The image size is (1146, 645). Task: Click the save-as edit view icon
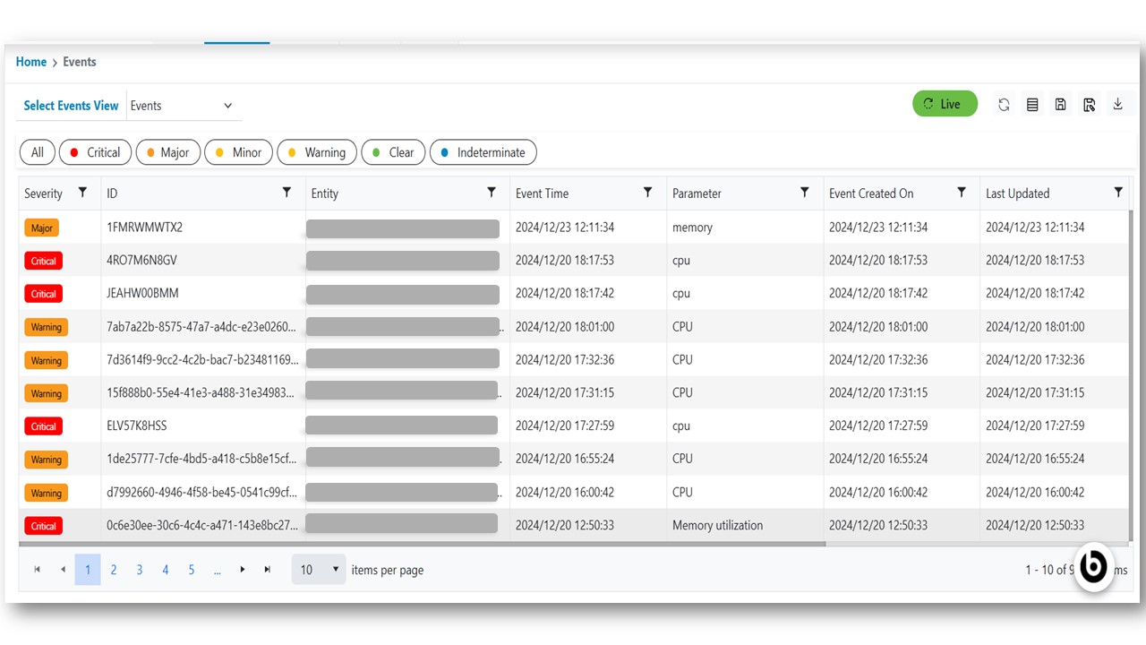pos(1089,105)
